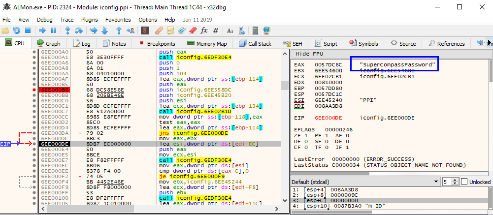
Task: Toggle the red breakpoint at 6EE000B6
Action: (34, 90)
